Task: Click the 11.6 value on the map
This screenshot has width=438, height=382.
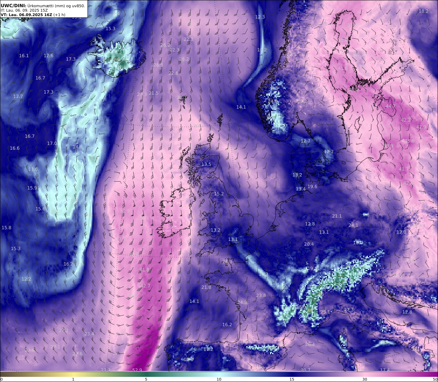Action: pyautogui.click(x=33, y=169)
